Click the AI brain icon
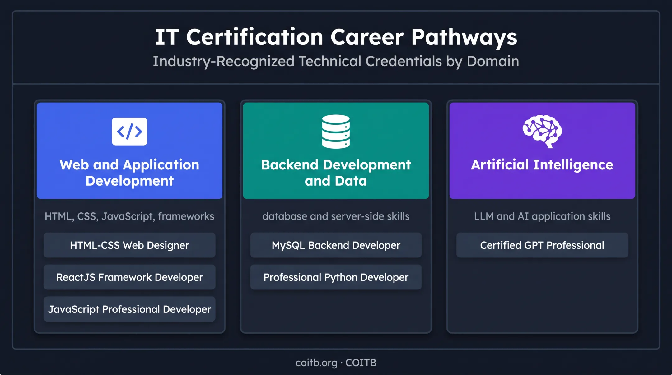The image size is (672, 375). (542, 132)
